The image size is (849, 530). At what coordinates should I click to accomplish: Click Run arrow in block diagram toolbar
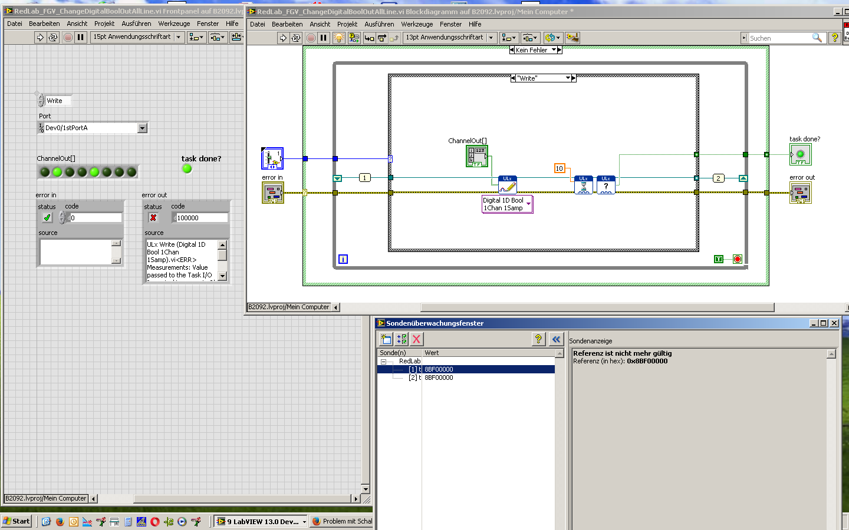(x=283, y=38)
